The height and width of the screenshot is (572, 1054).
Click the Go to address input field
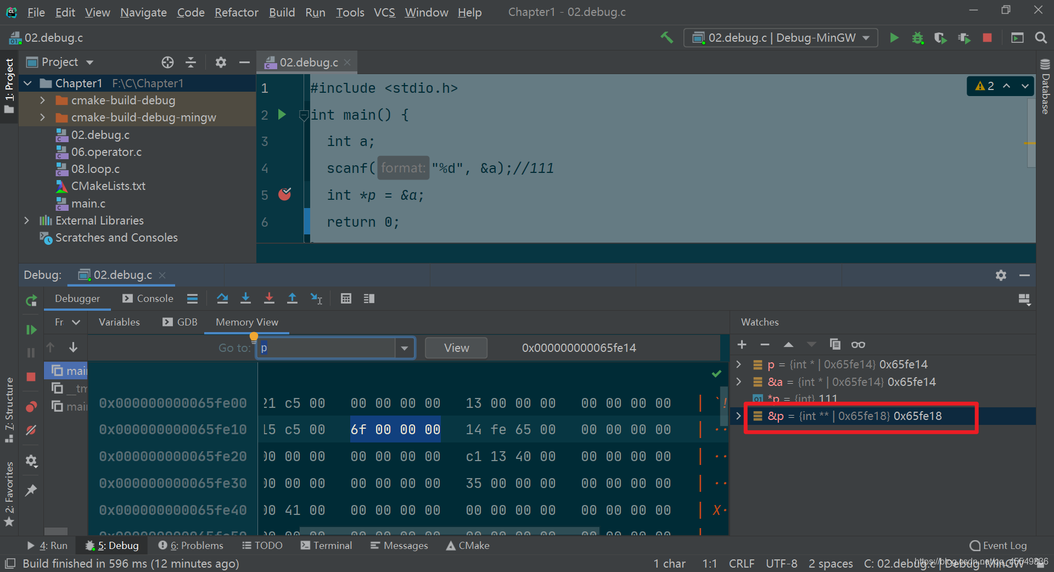[x=326, y=347]
